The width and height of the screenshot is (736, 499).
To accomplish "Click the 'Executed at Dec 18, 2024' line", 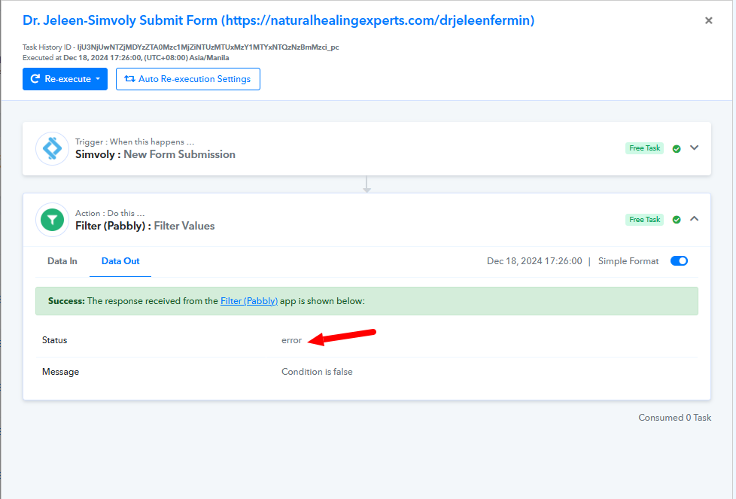I will 126,58.
